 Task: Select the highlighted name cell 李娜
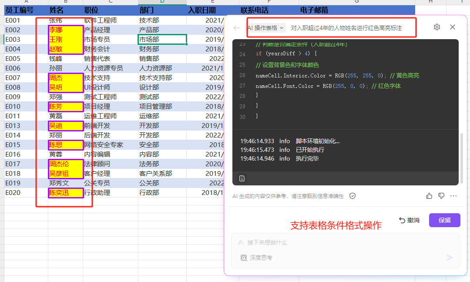65,30
